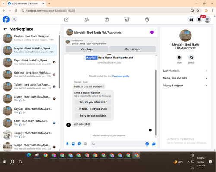Open the account profile avatar menu
Viewport: 216px width, 172px height.
tap(207, 19)
